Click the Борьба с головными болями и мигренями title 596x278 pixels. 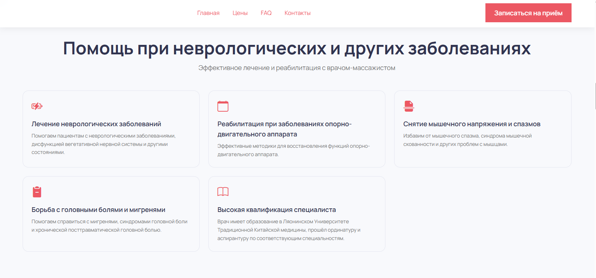pos(98,210)
